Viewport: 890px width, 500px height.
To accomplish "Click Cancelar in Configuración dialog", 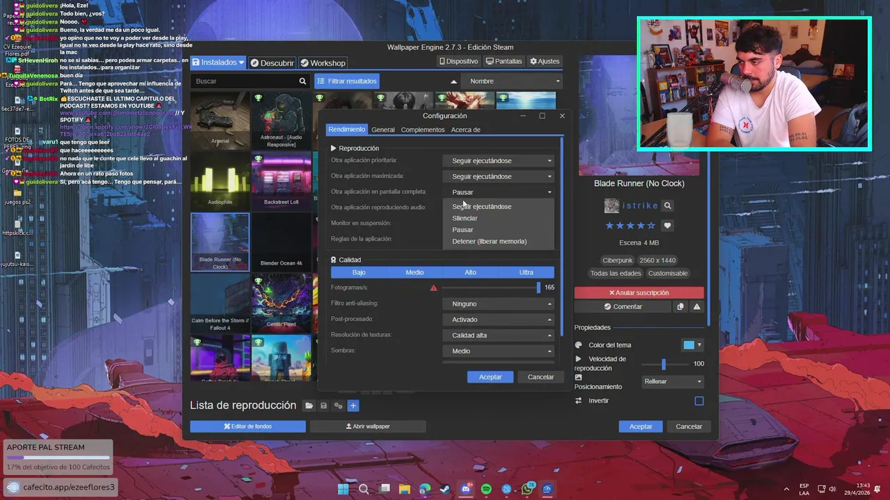I will coord(541,377).
